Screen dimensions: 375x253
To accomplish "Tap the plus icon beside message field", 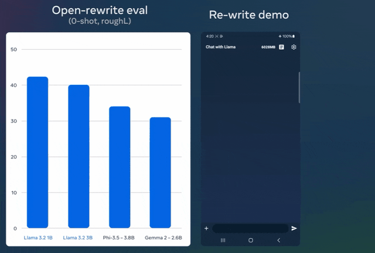I will 206,228.
